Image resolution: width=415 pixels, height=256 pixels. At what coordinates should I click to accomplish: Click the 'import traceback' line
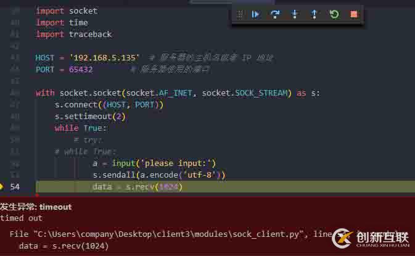point(74,35)
